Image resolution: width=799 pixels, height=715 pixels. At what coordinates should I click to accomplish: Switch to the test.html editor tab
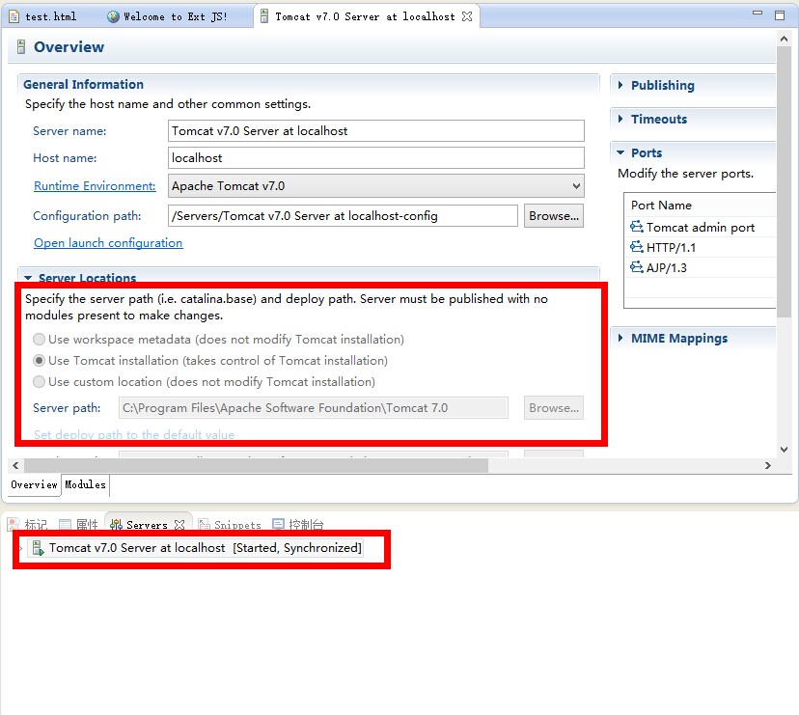pos(44,16)
